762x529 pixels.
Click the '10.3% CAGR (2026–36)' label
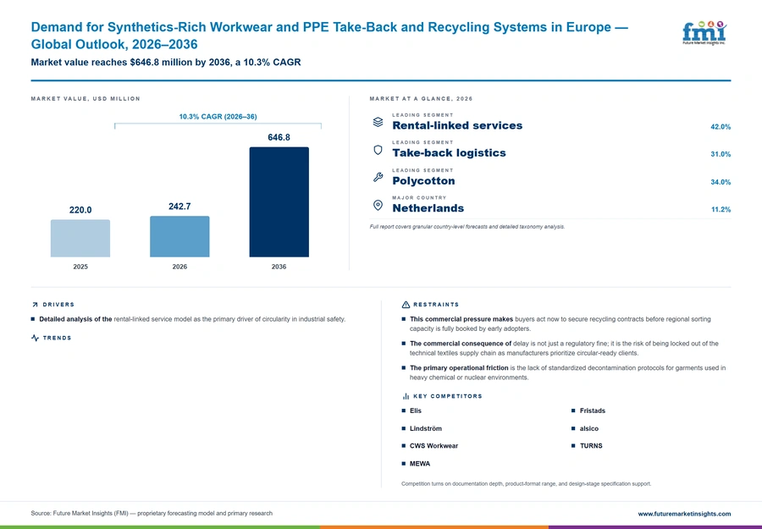tap(218, 117)
